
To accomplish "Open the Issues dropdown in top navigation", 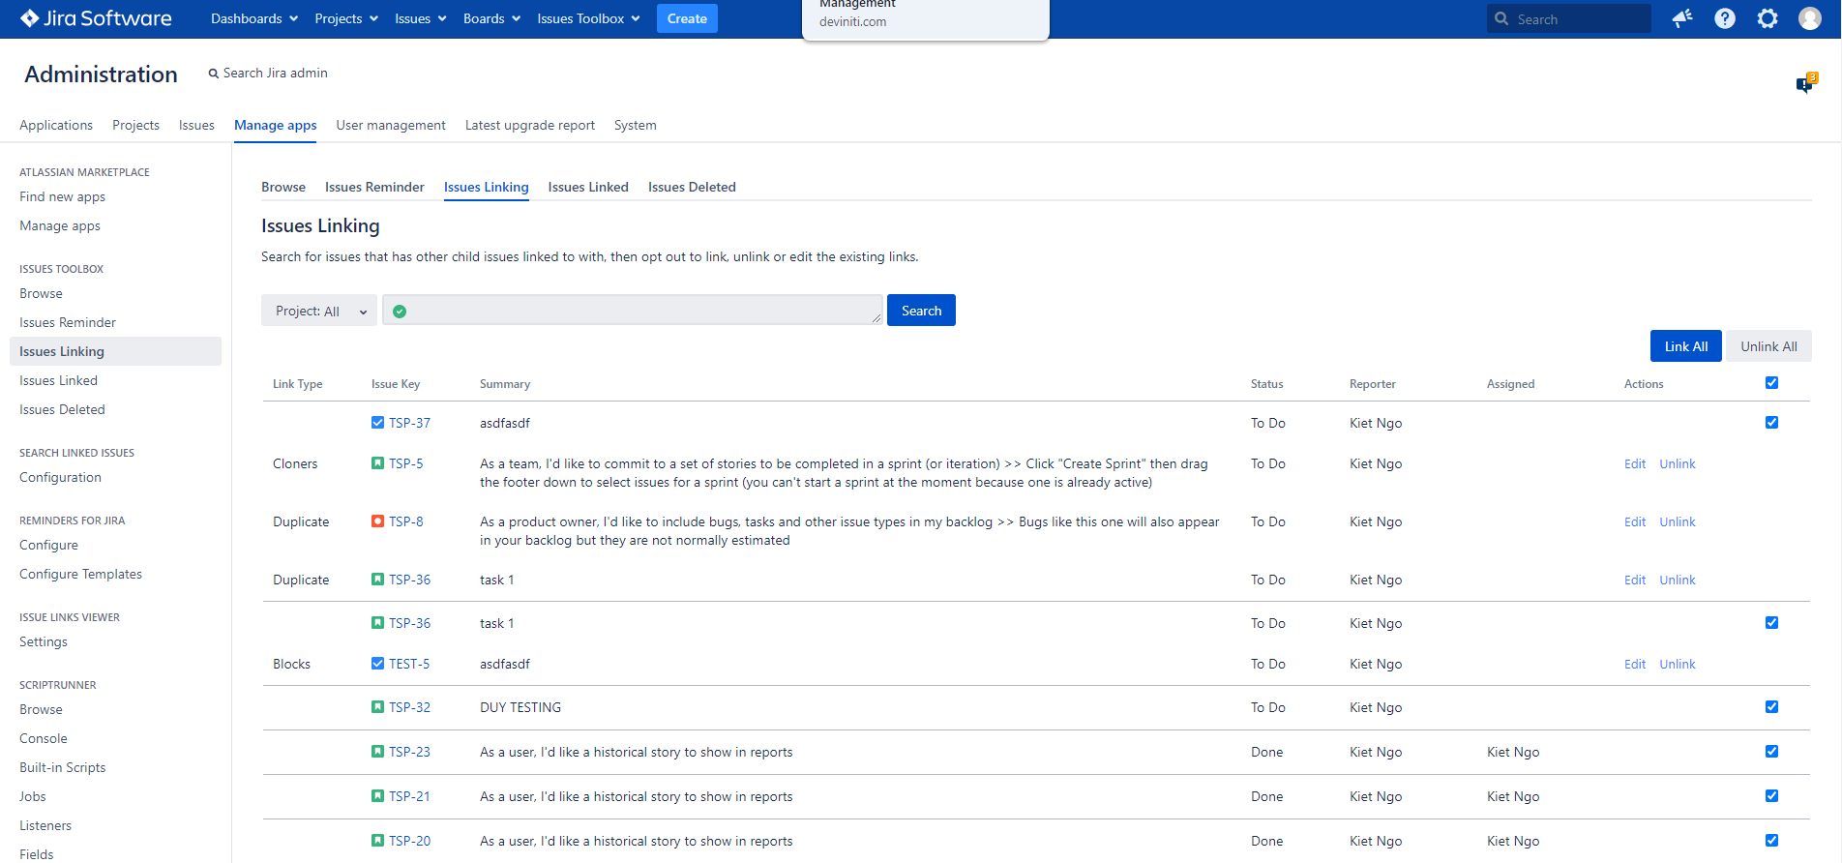I will (x=420, y=18).
